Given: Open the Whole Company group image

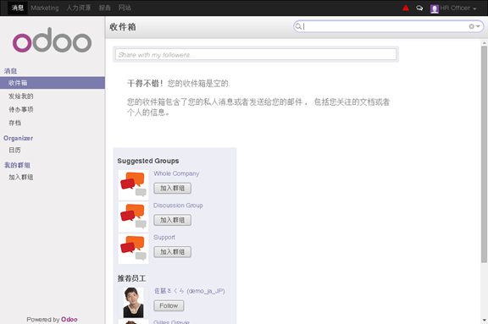Looking at the screenshot, I should (134, 184).
